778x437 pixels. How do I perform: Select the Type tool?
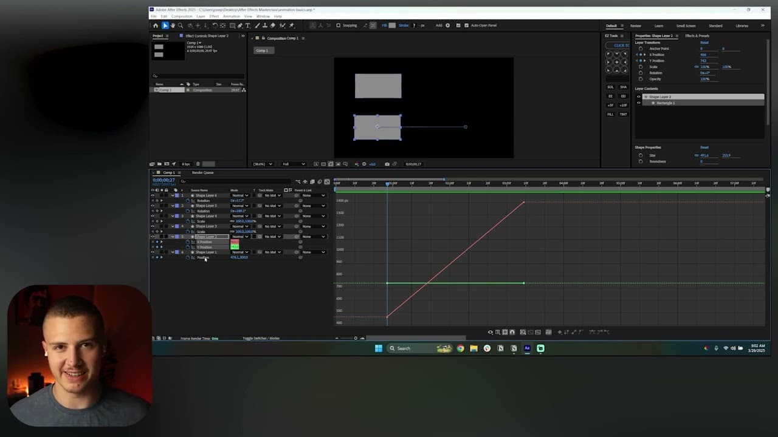[x=248, y=25]
